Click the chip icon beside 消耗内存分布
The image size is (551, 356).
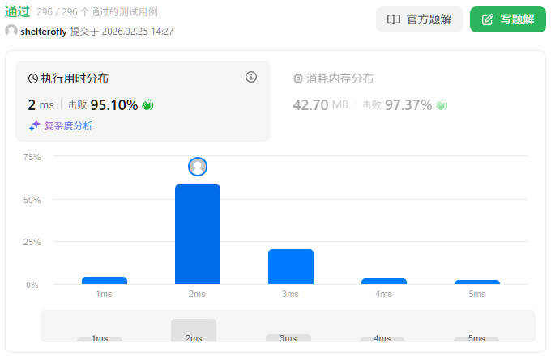297,78
